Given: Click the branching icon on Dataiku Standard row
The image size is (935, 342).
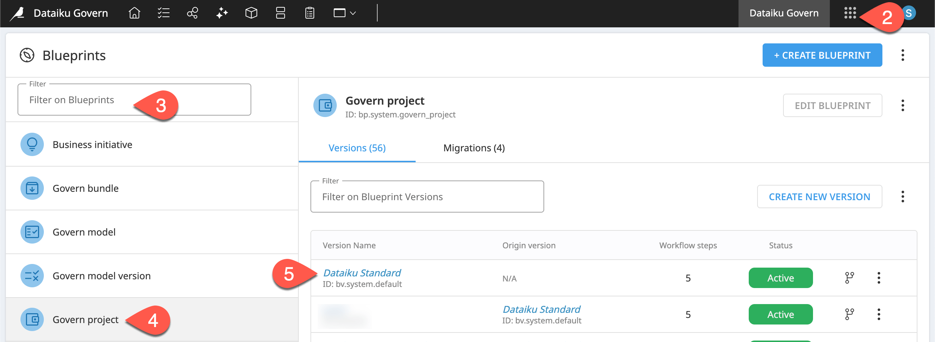Looking at the screenshot, I should pyautogui.click(x=849, y=277).
